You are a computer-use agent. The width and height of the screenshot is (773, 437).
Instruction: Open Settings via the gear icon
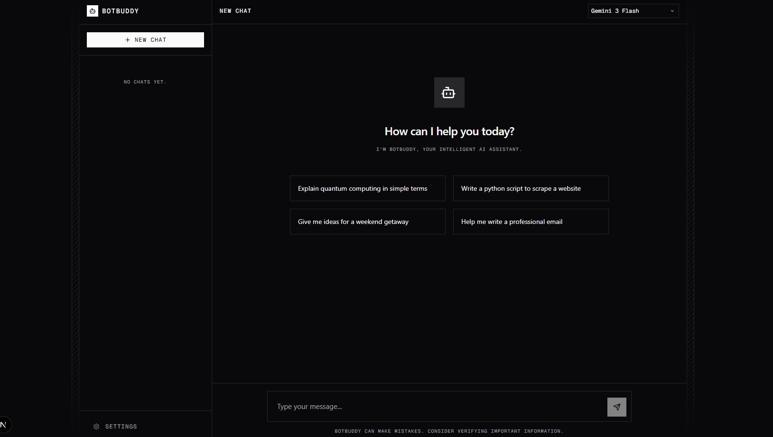point(96,427)
